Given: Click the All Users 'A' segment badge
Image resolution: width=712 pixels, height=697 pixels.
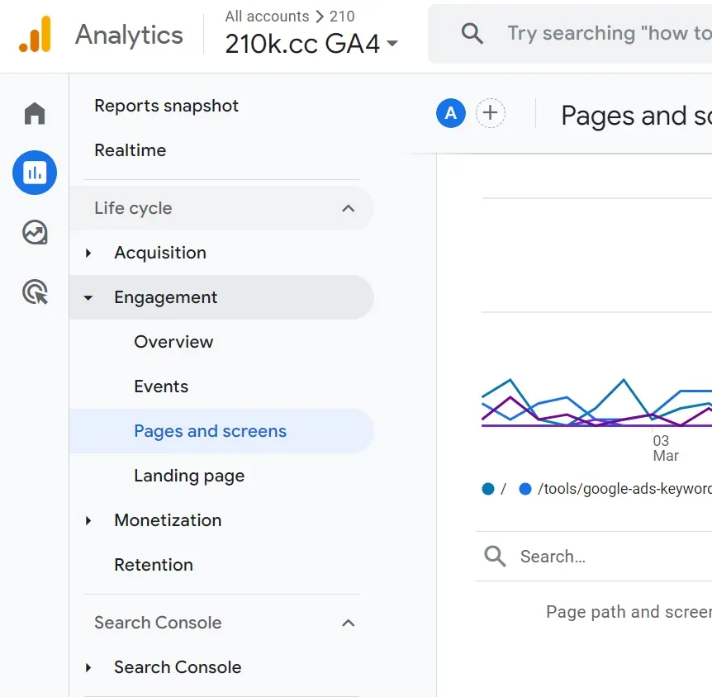Looking at the screenshot, I should [x=450, y=113].
